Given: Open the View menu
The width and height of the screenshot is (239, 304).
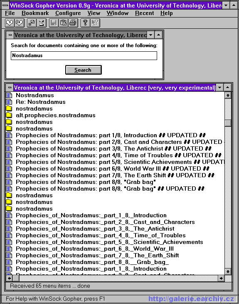Looking at the screenshot, I should point(94,13).
